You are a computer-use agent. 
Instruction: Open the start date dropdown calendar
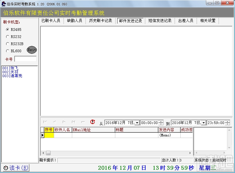point(137,123)
